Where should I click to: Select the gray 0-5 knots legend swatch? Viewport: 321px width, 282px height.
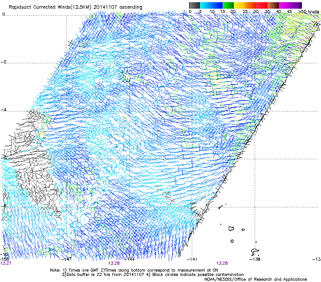[x=194, y=5]
